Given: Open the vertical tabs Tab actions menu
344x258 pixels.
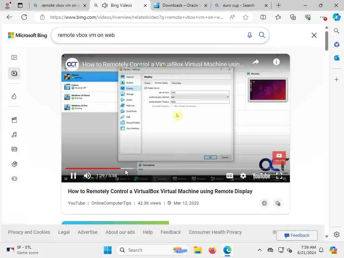Looking at the screenshot, I should 20,5.
